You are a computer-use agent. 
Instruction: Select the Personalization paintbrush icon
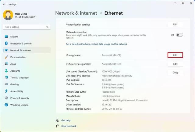click(6, 57)
